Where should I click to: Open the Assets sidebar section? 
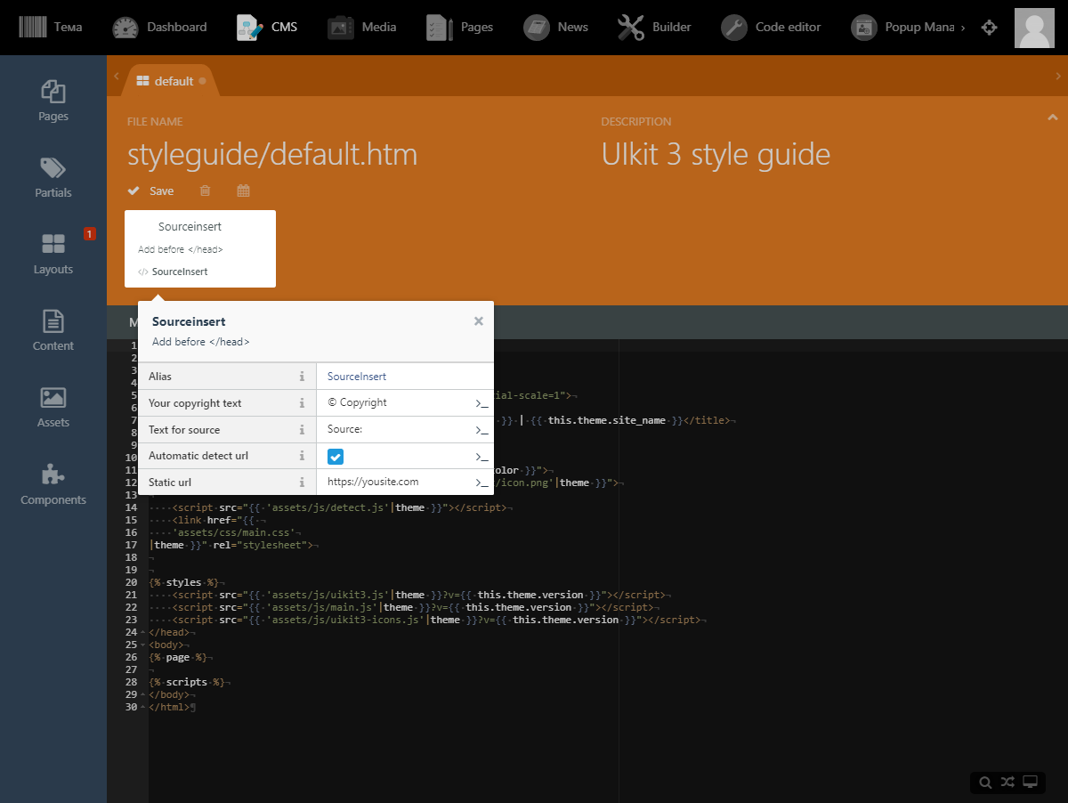click(53, 408)
